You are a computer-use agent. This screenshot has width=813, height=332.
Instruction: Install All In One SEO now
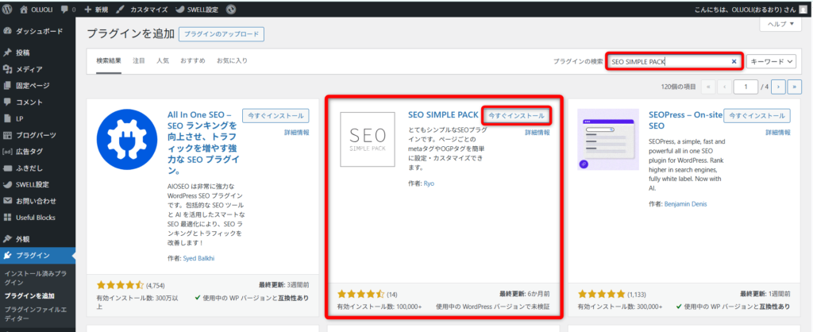click(275, 116)
